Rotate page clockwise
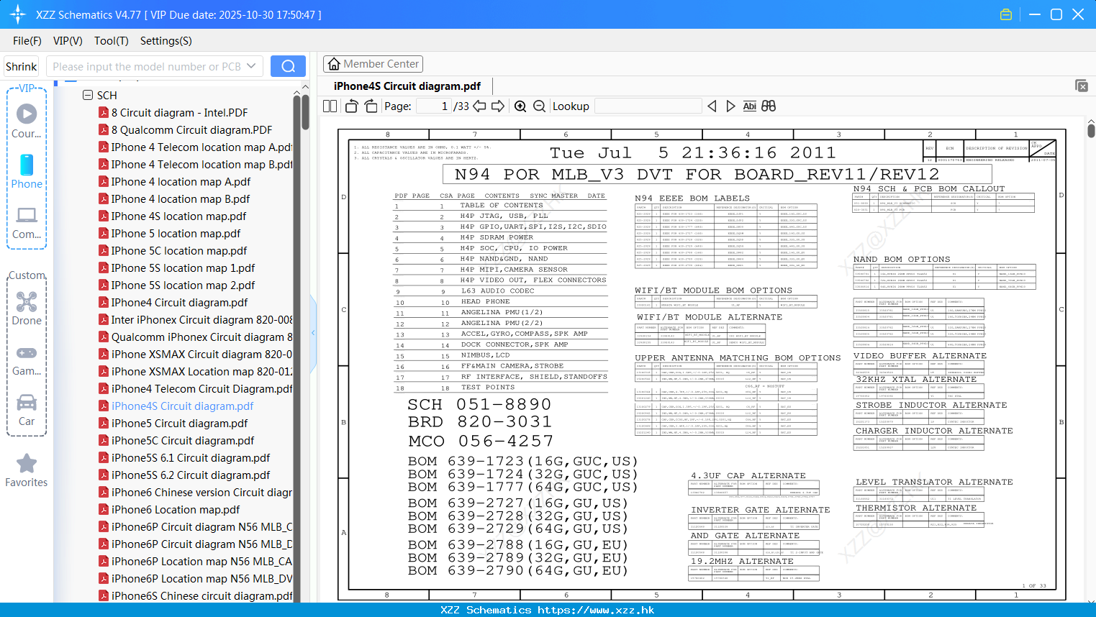This screenshot has width=1096, height=617. (x=371, y=106)
